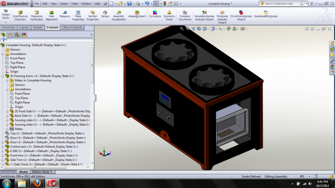Open the Insert menu
The width and height of the screenshot is (335, 188).
pyautogui.click(x=64, y=4)
